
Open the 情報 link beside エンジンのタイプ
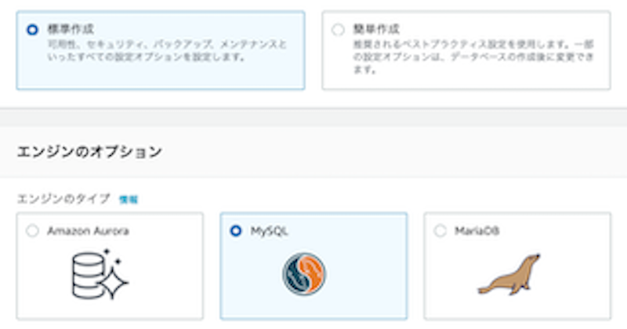coord(129,200)
